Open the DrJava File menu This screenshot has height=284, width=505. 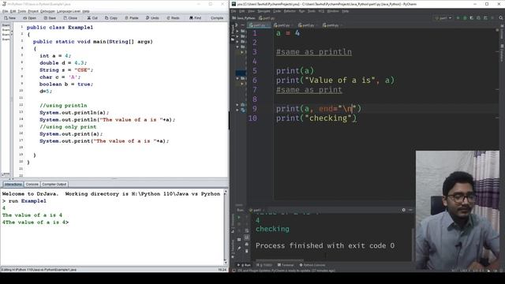[x=5, y=11]
